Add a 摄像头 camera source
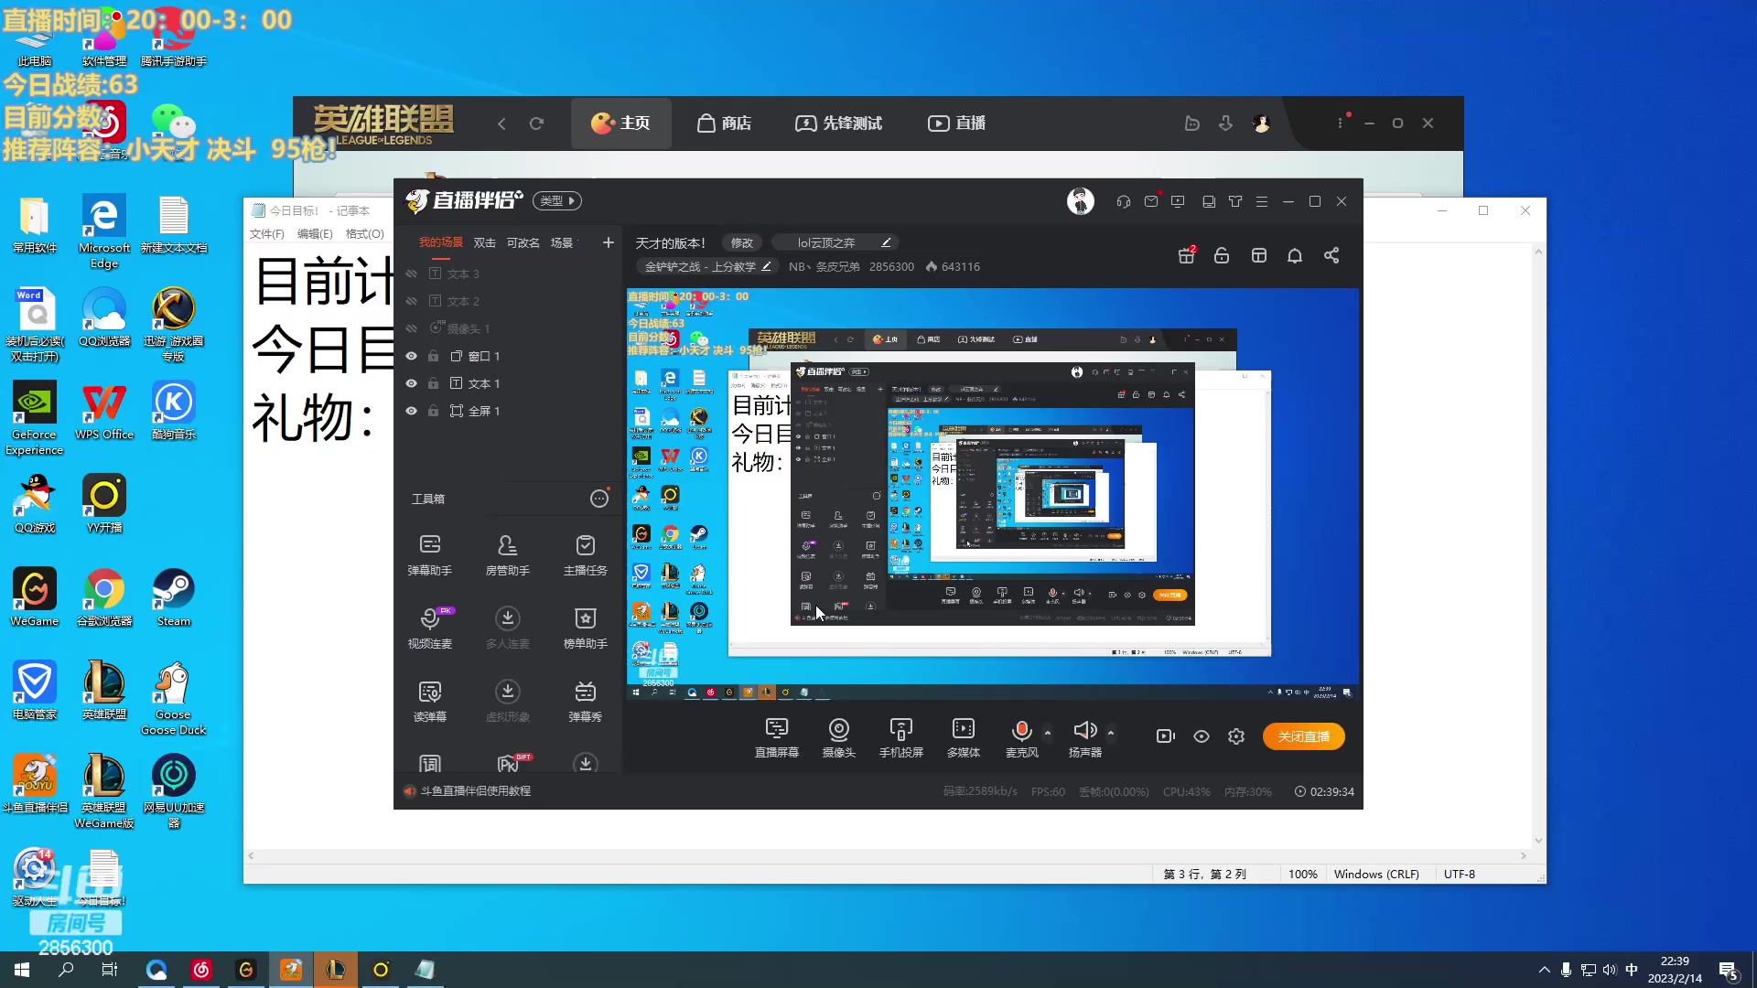 pyautogui.click(x=838, y=737)
